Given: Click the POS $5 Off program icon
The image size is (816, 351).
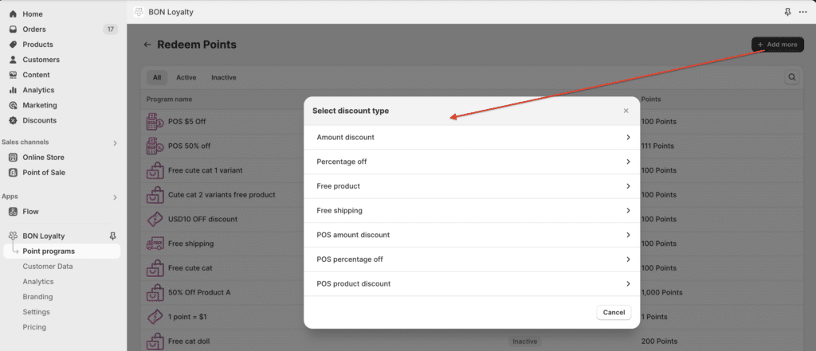Looking at the screenshot, I should [155, 122].
